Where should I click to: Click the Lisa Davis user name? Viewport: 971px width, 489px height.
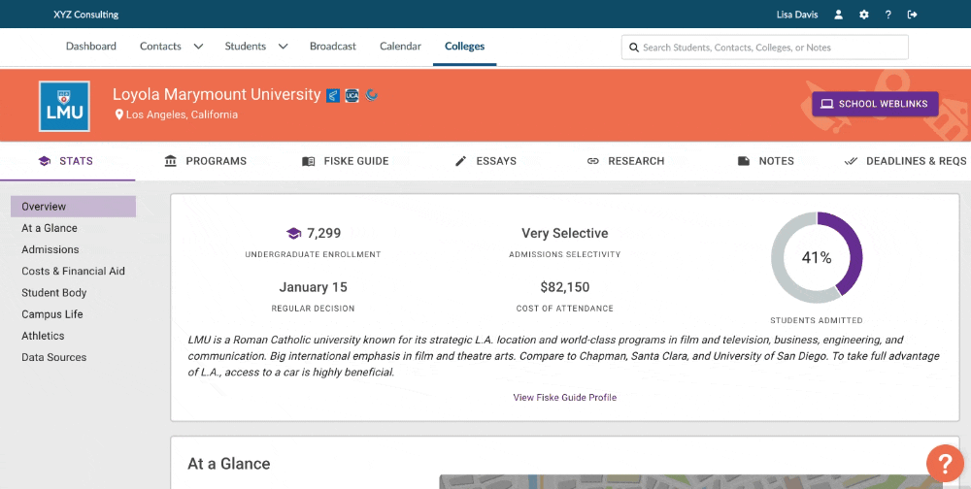(x=797, y=15)
